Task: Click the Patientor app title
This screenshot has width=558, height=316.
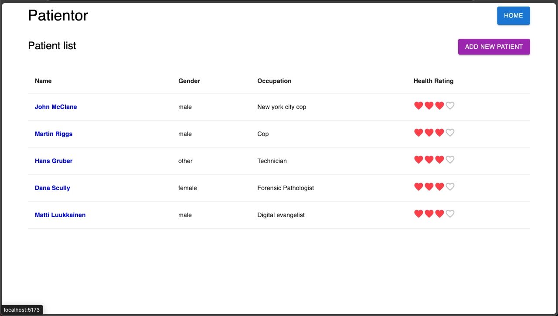Action: pos(58,16)
